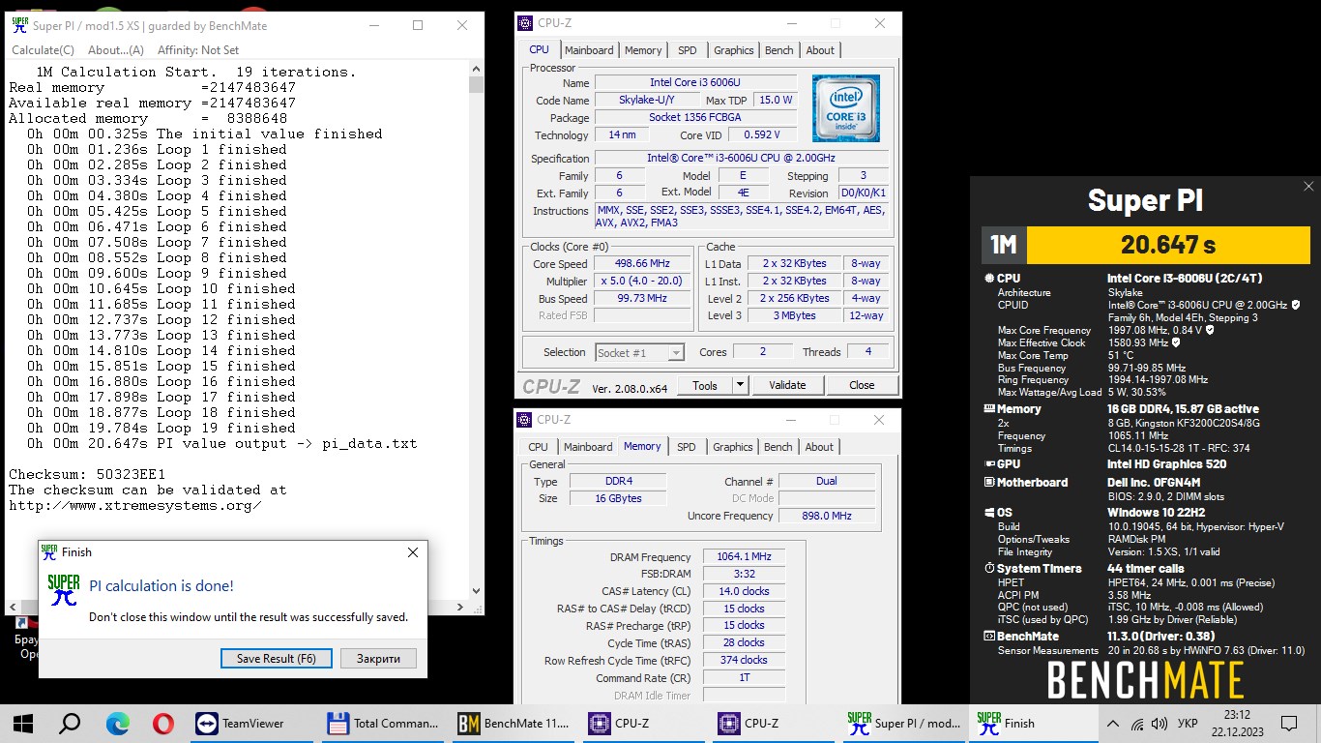Screen dimensions: 1321x743
Task: Open network tray icon
Action: pos(1137,724)
